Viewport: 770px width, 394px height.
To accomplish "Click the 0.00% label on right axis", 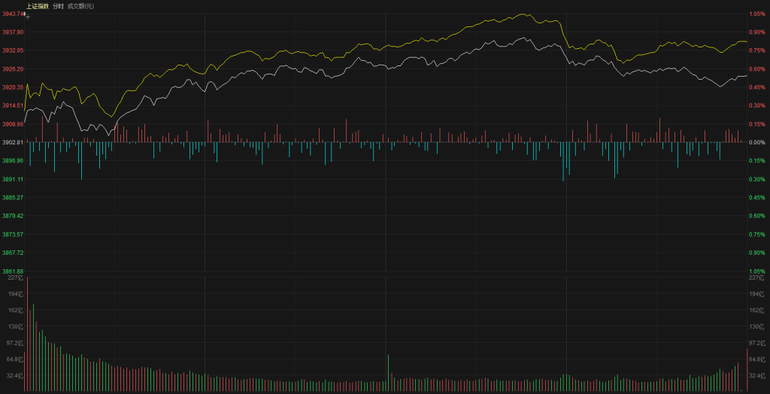I will point(756,142).
